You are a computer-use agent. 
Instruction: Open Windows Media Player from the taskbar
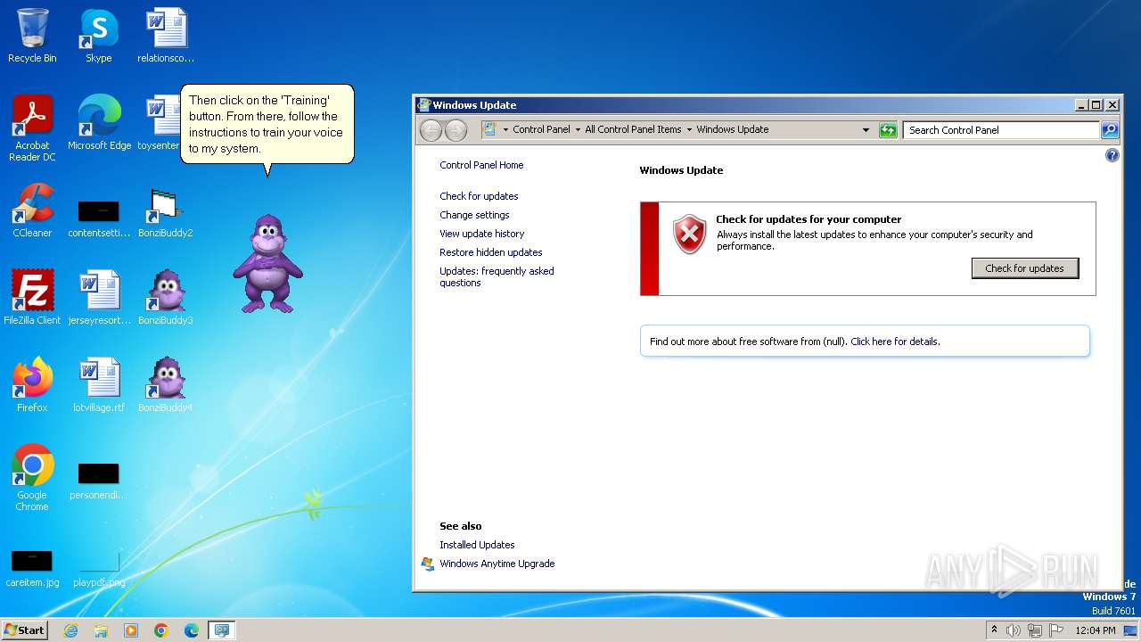tap(131, 630)
